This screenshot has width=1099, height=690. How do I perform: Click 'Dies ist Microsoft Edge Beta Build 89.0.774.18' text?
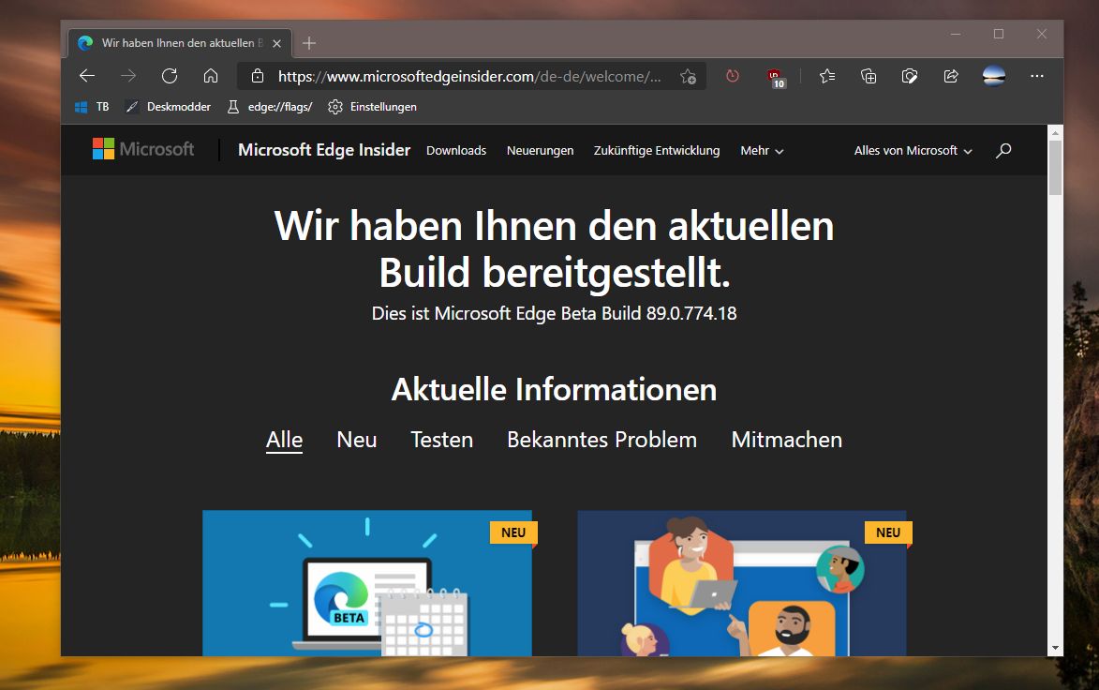pos(554,313)
